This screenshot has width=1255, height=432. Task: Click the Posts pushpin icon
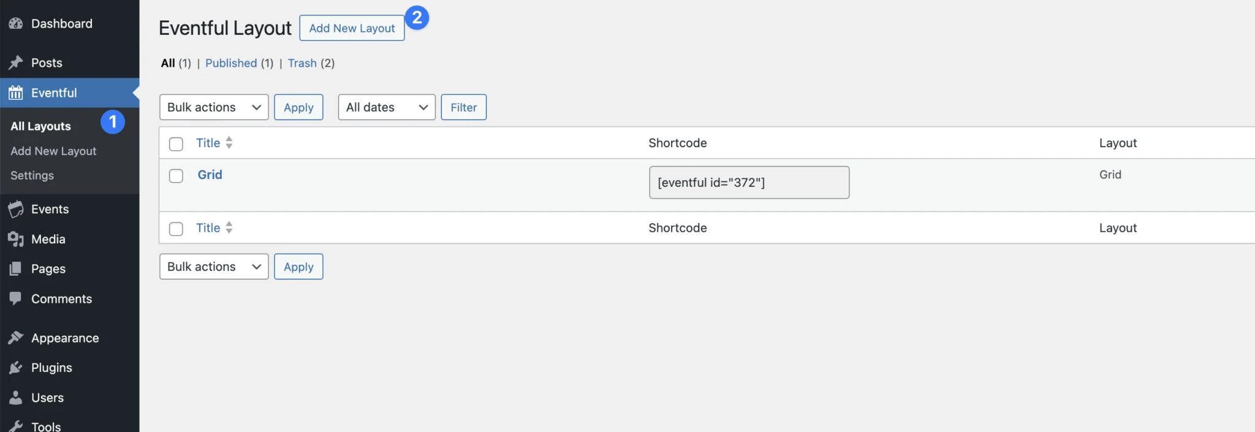[x=15, y=63]
